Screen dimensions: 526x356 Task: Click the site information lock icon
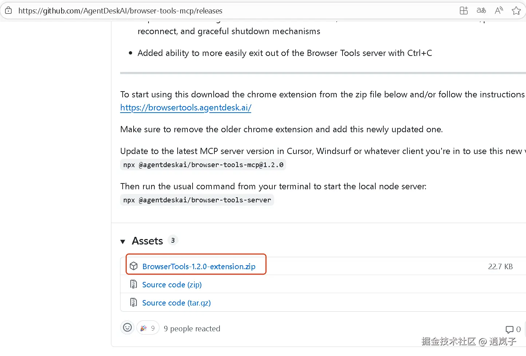[x=8, y=11]
